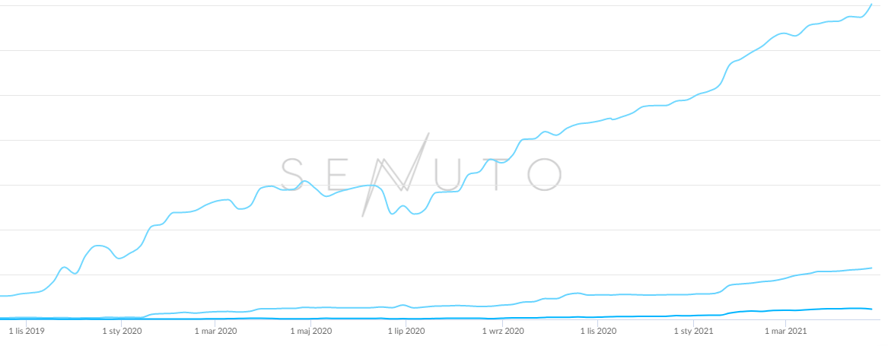Click the top line's peak near December 2019

coord(99,246)
